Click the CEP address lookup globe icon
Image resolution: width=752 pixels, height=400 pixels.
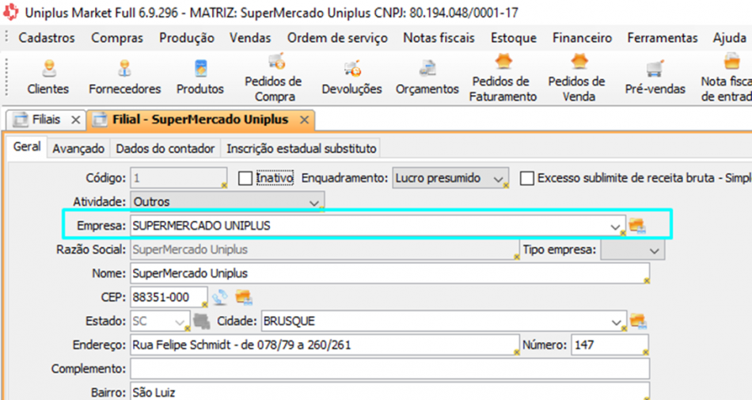tap(220, 297)
